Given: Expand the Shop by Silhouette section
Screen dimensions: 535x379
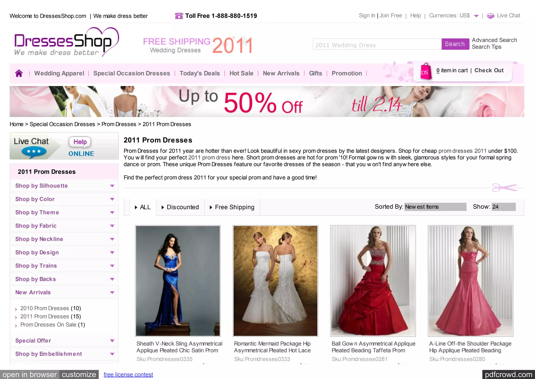Looking at the screenshot, I should [64, 186].
